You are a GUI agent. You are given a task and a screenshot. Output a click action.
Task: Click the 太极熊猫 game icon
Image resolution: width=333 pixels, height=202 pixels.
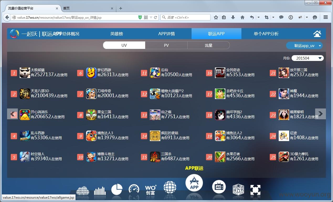(x=25, y=73)
